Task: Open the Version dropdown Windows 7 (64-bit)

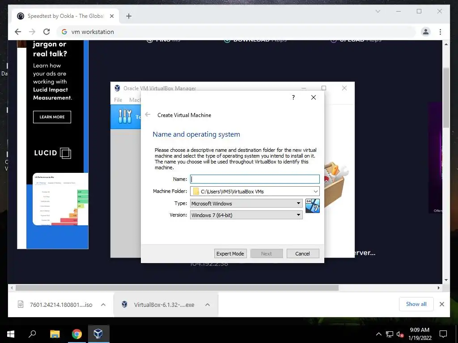Action: click(x=246, y=215)
